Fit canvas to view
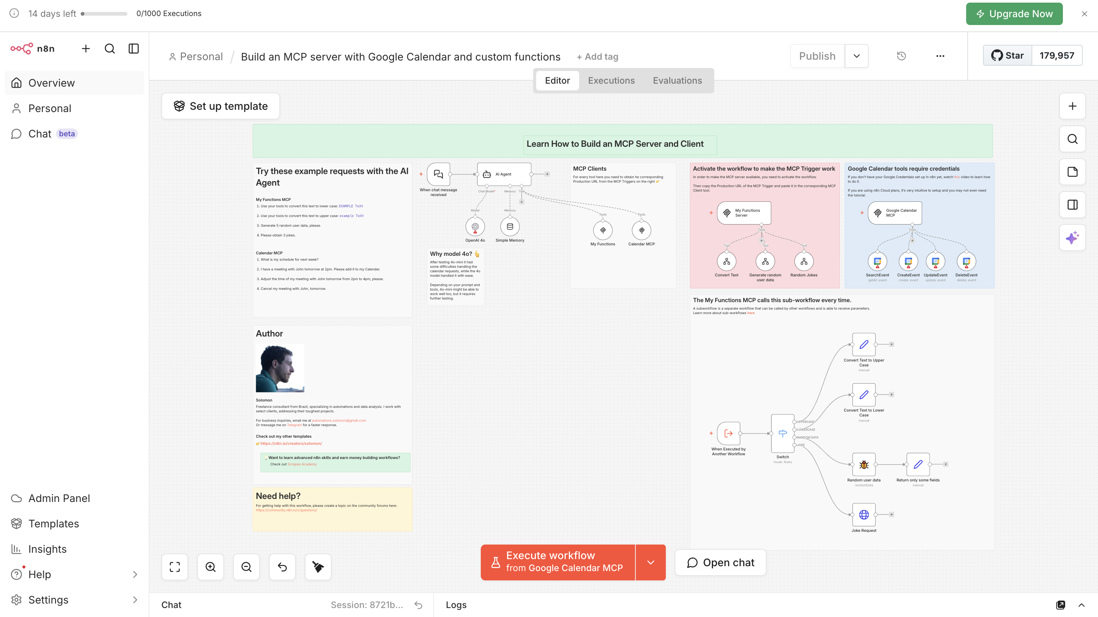Screen dimensions: 1098x617 (175, 567)
